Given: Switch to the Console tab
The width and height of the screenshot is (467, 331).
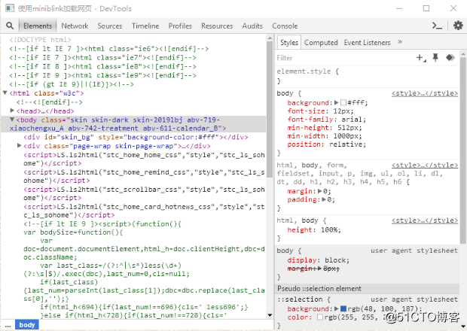Looking at the screenshot, I should 285,26.
